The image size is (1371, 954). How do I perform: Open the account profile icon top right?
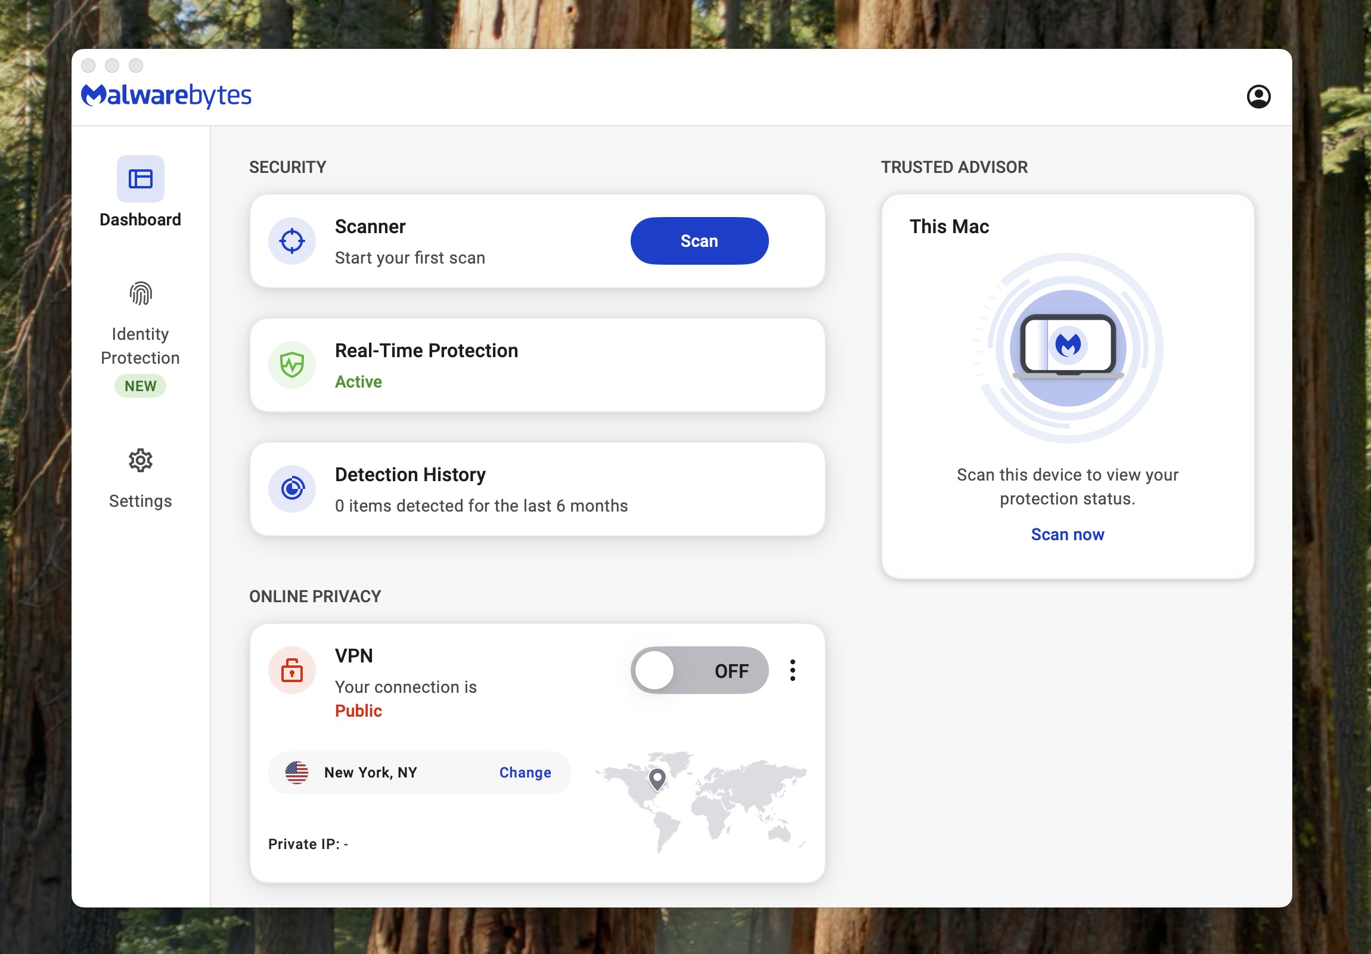tap(1260, 95)
